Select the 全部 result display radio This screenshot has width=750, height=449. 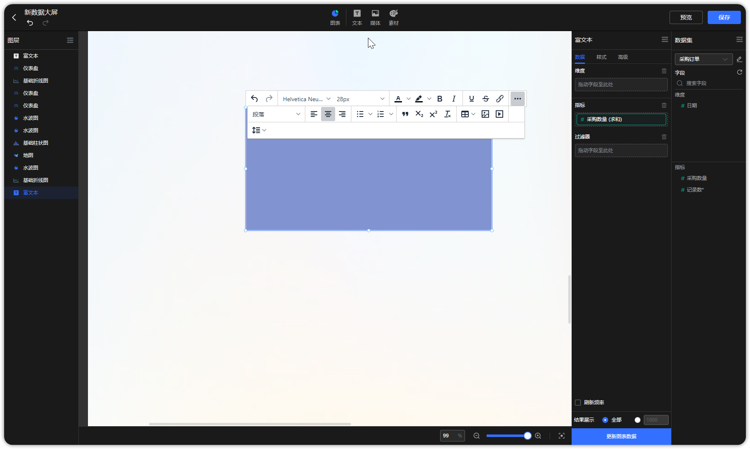click(605, 420)
